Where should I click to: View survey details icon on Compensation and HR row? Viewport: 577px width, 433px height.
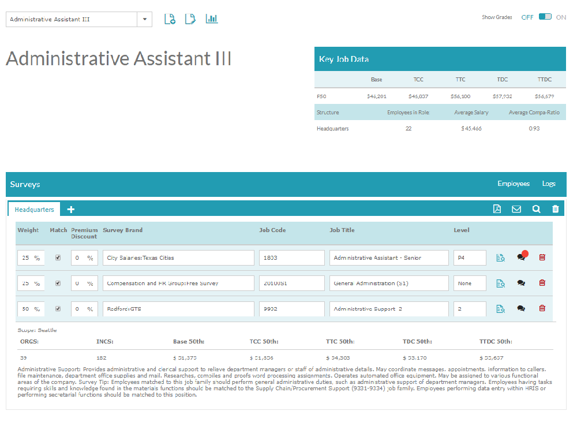(500, 283)
